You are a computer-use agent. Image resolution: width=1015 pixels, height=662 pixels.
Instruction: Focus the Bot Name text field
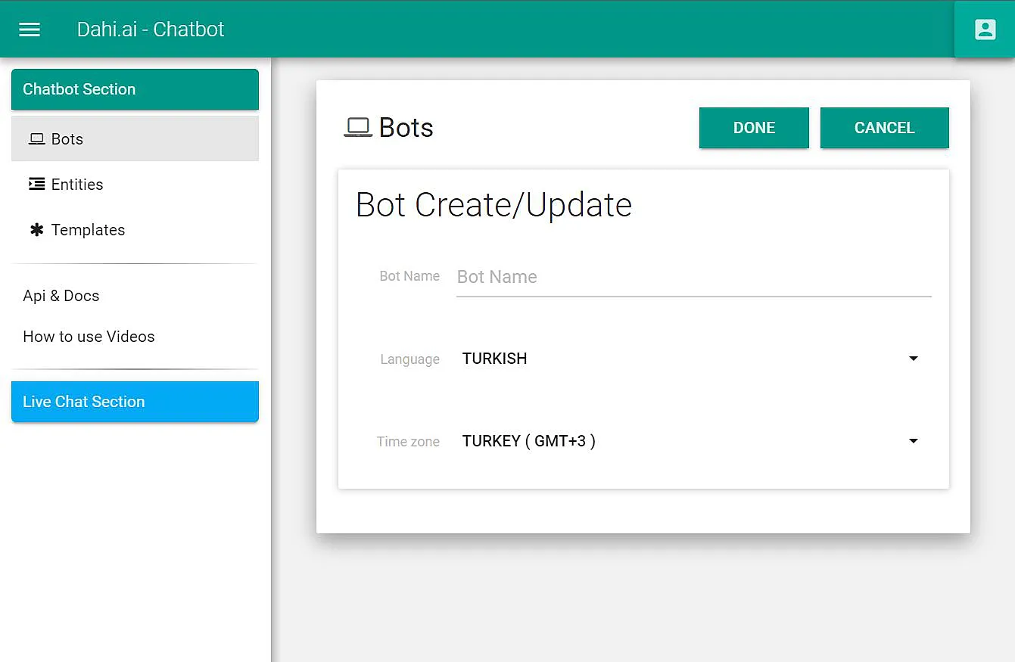[693, 277]
